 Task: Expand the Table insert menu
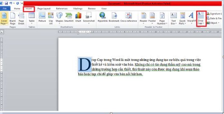(x=32, y=18)
